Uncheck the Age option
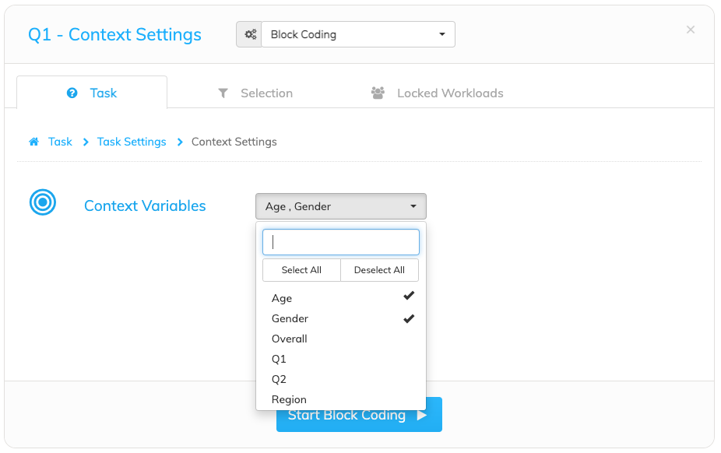Image resolution: width=721 pixels, height=453 pixels. click(x=341, y=297)
